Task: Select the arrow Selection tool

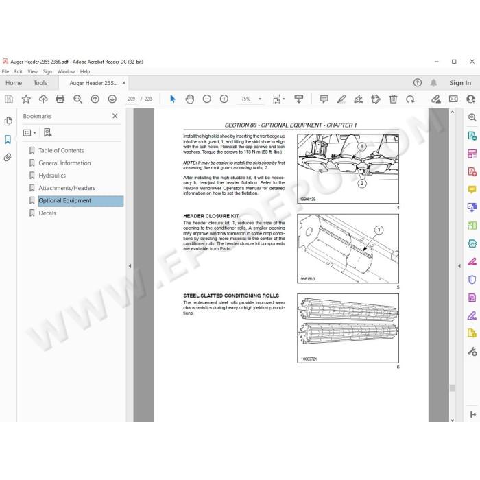Action: (173, 99)
